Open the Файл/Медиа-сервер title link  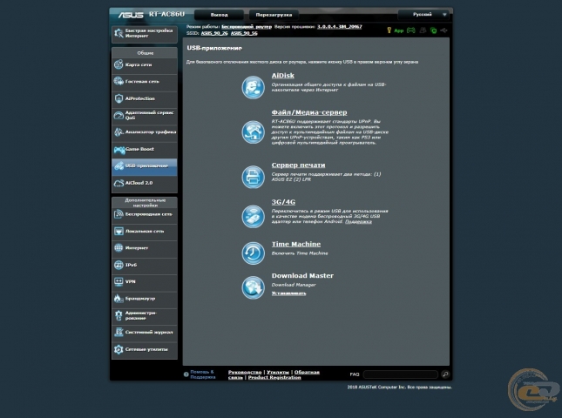click(x=309, y=112)
